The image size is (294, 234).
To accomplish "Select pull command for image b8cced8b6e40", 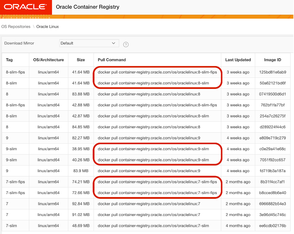I will 157,193.
